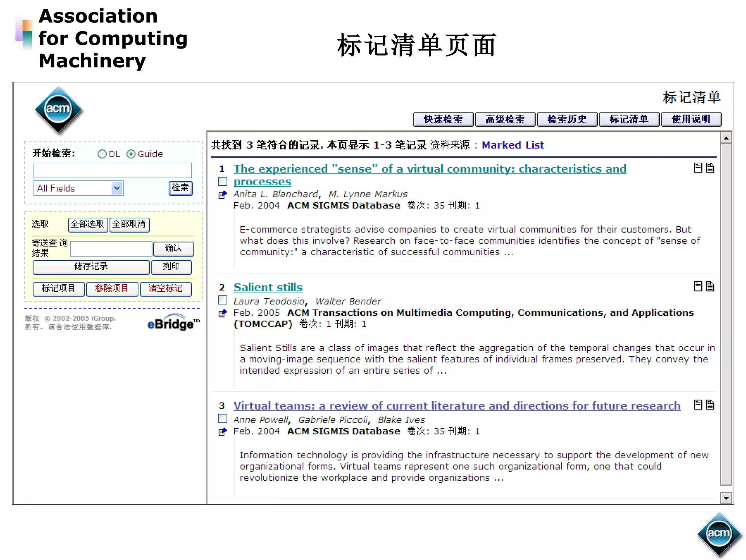
Task: Click scrollbar down arrow in results pane
Action: (x=726, y=498)
